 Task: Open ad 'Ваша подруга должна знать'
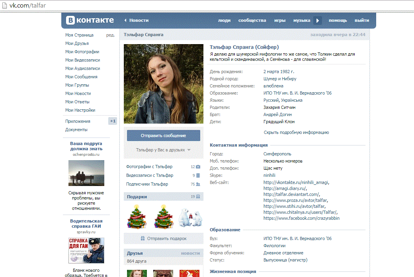point(86,146)
